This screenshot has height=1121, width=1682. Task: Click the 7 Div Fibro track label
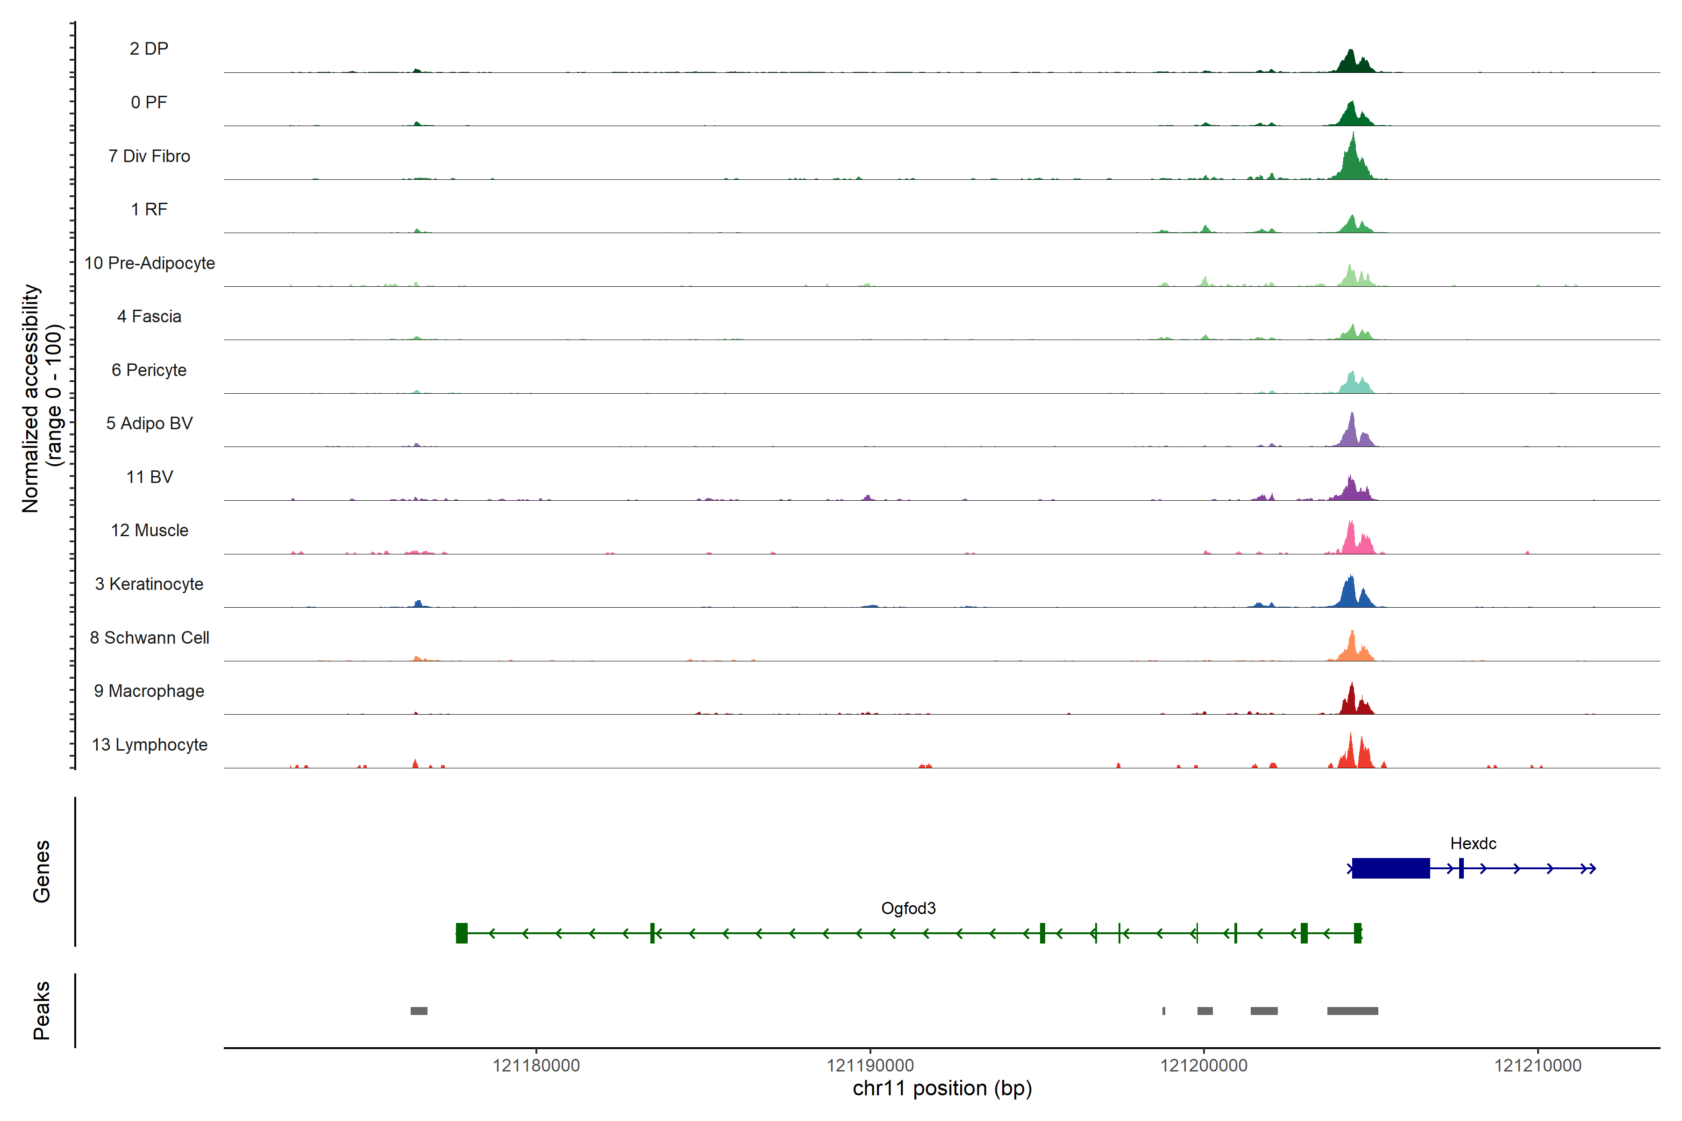pyautogui.click(x=149, y=156)
